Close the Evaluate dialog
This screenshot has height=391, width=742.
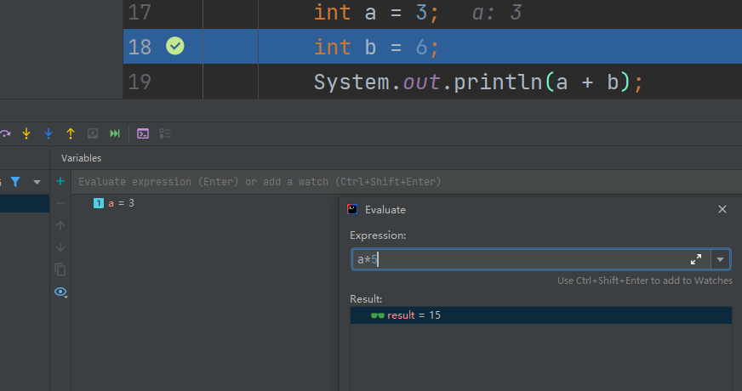pos(722,209)
